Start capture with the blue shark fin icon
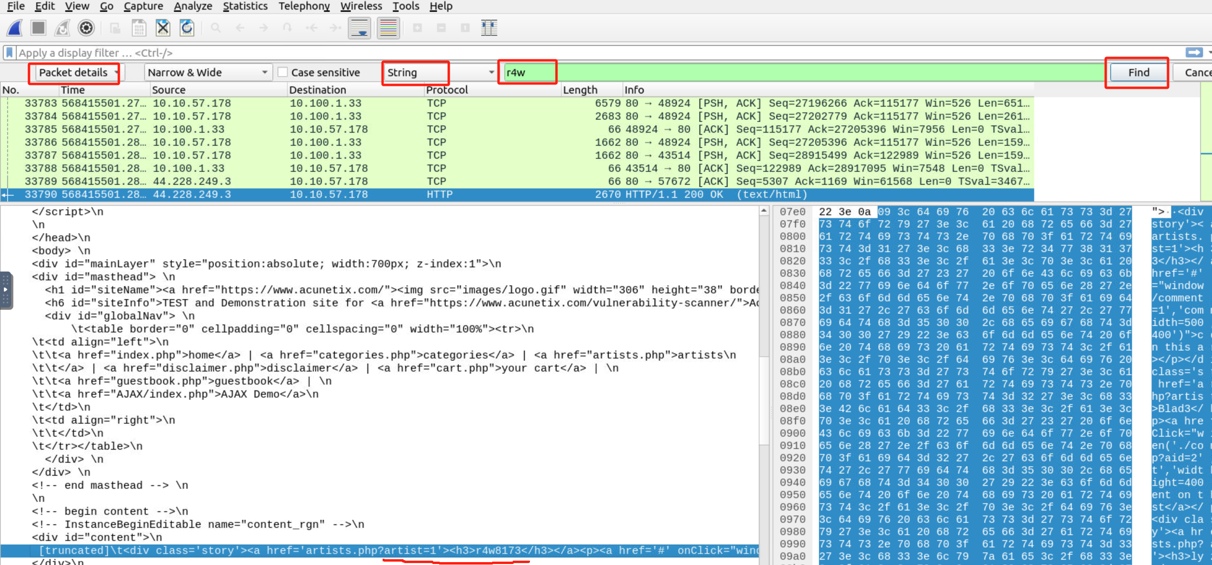 pos(15,28)
